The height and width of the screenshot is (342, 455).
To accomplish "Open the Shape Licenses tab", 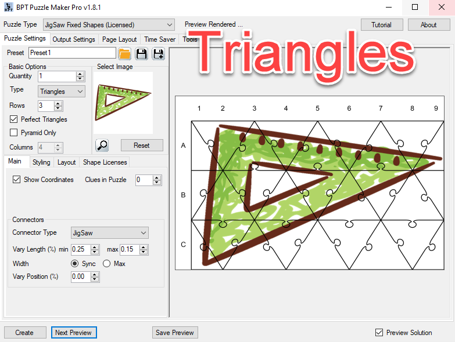I will pos(105,162).
